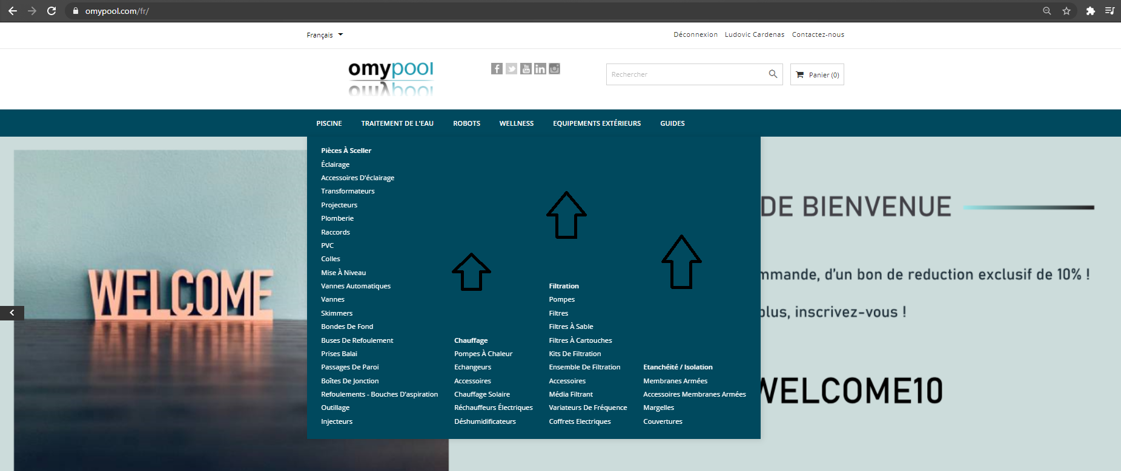Viewport: 1121px width, 471px height.
Task: Open TRAITEMENT DE L'EAU menu
Action: (x=397, y=123)
